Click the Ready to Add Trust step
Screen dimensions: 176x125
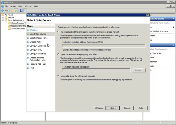38,64
